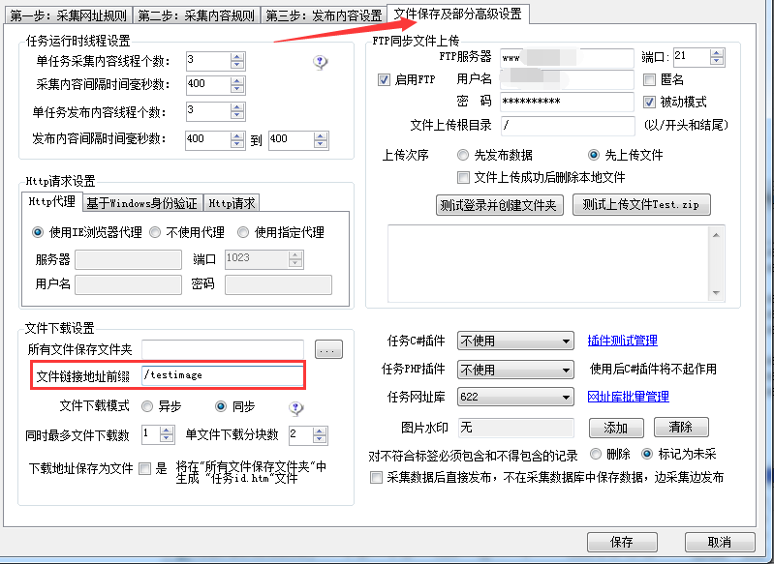Click the 所有文件保存文件夹 input field

click(x=223, y=349)
